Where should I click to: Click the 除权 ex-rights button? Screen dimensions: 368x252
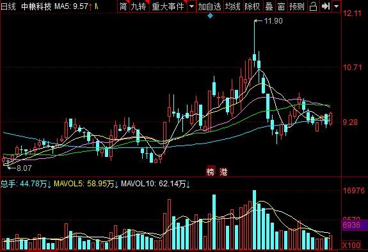pyautogui.click(x=253, y=6)
